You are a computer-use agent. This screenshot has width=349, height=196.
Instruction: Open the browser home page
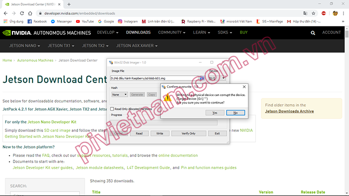(30, 13)
